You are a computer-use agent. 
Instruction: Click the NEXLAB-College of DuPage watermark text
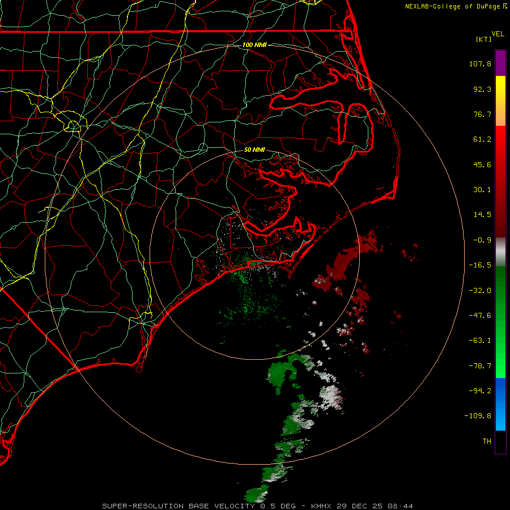click(x=455, y=6)
